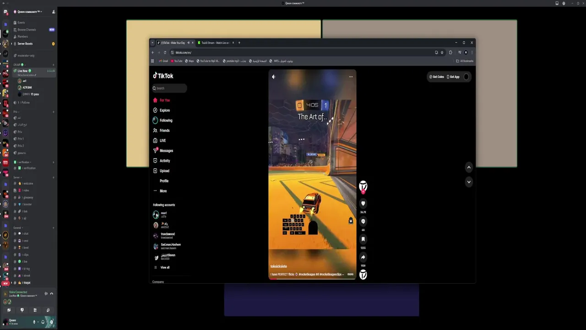Open Chrome three-dot menu
This screenshot has height=330, width=586.
(x=472, y=53)
